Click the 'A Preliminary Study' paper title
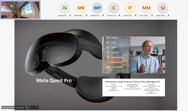188x111 pixels. (x=132, y=82)
